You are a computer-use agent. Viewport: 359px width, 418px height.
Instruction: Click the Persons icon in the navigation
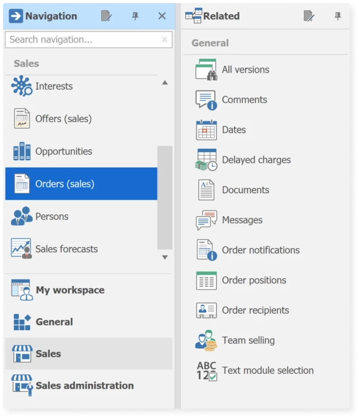click(22, 216)
